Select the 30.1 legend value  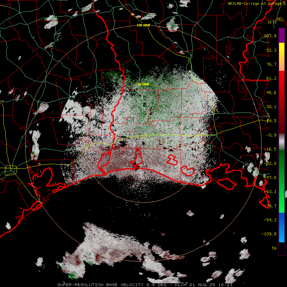(271, 107)
